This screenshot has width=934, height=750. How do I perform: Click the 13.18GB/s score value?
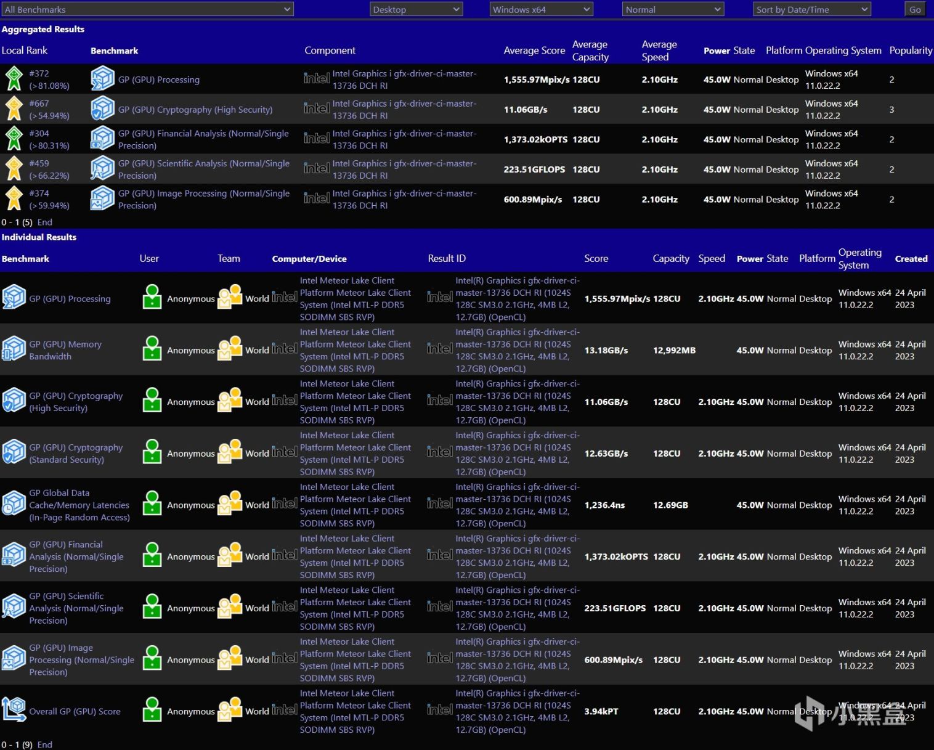tap(606, 350)
